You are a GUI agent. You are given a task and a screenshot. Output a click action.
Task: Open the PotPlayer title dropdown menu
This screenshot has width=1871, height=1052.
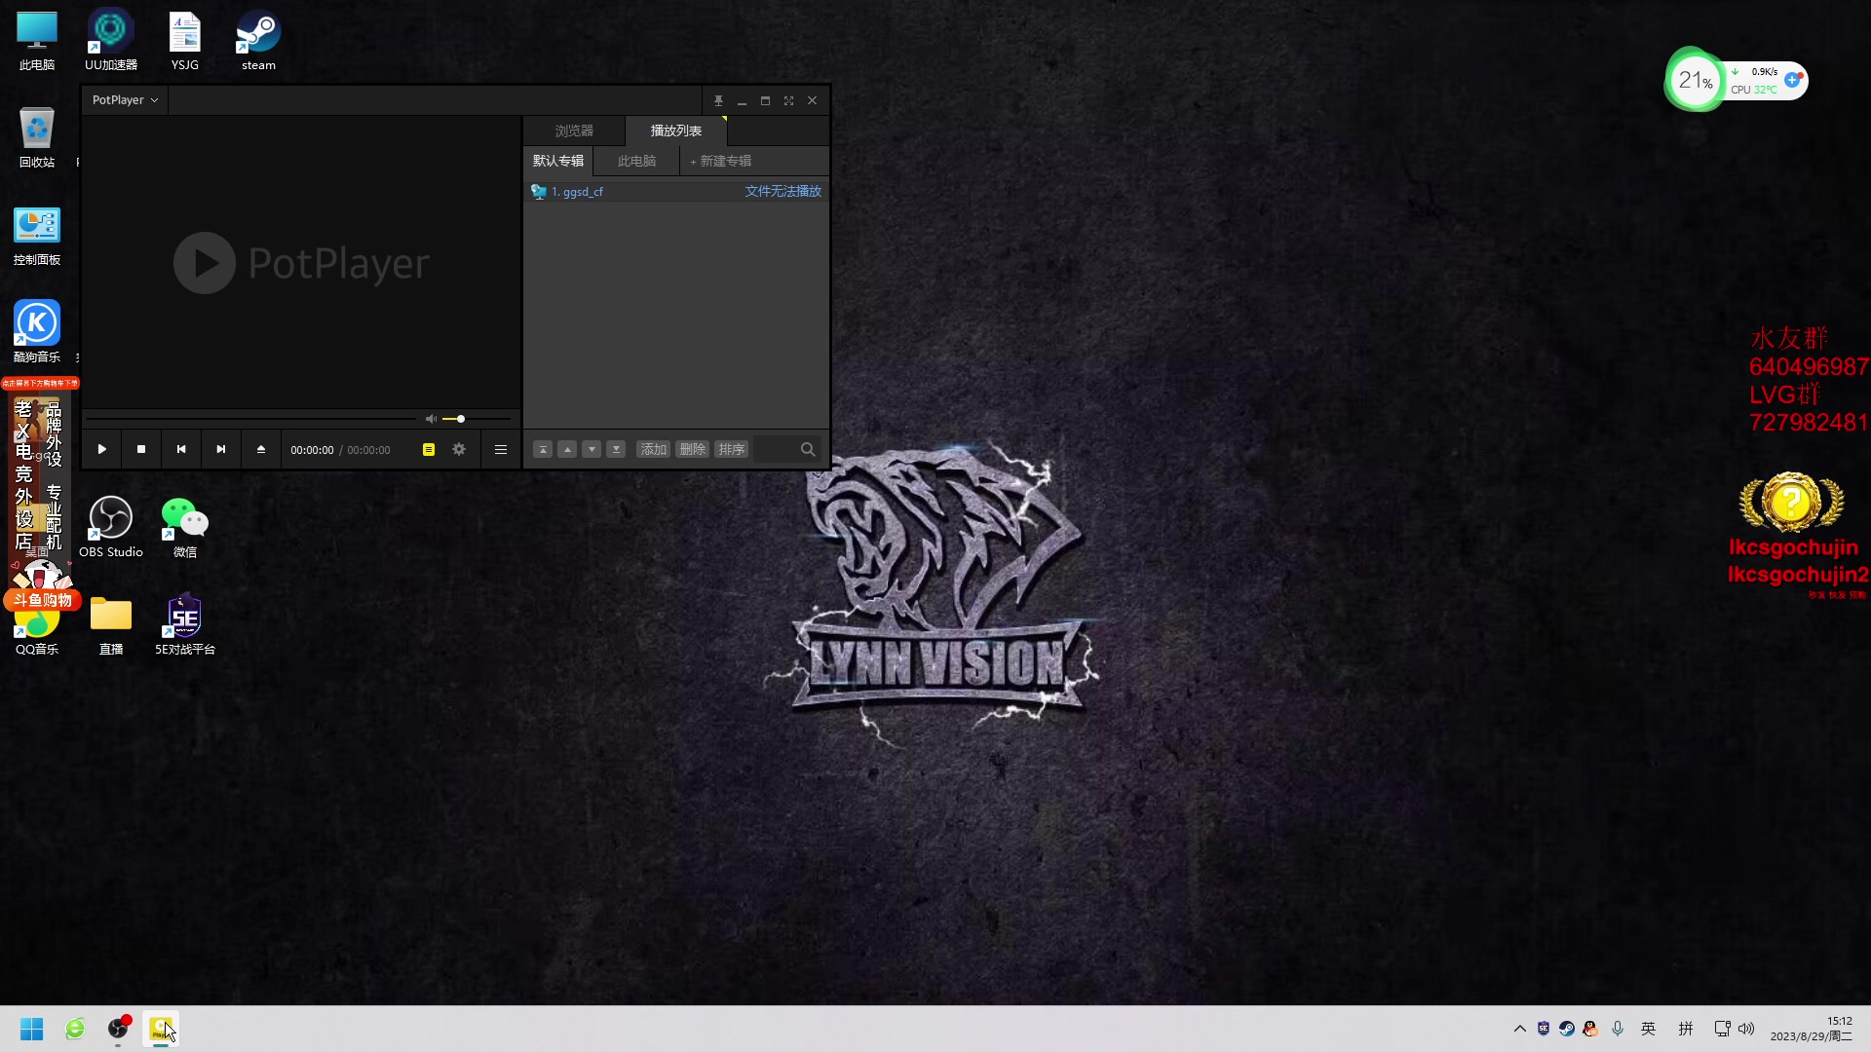click(x=125, y=100)
